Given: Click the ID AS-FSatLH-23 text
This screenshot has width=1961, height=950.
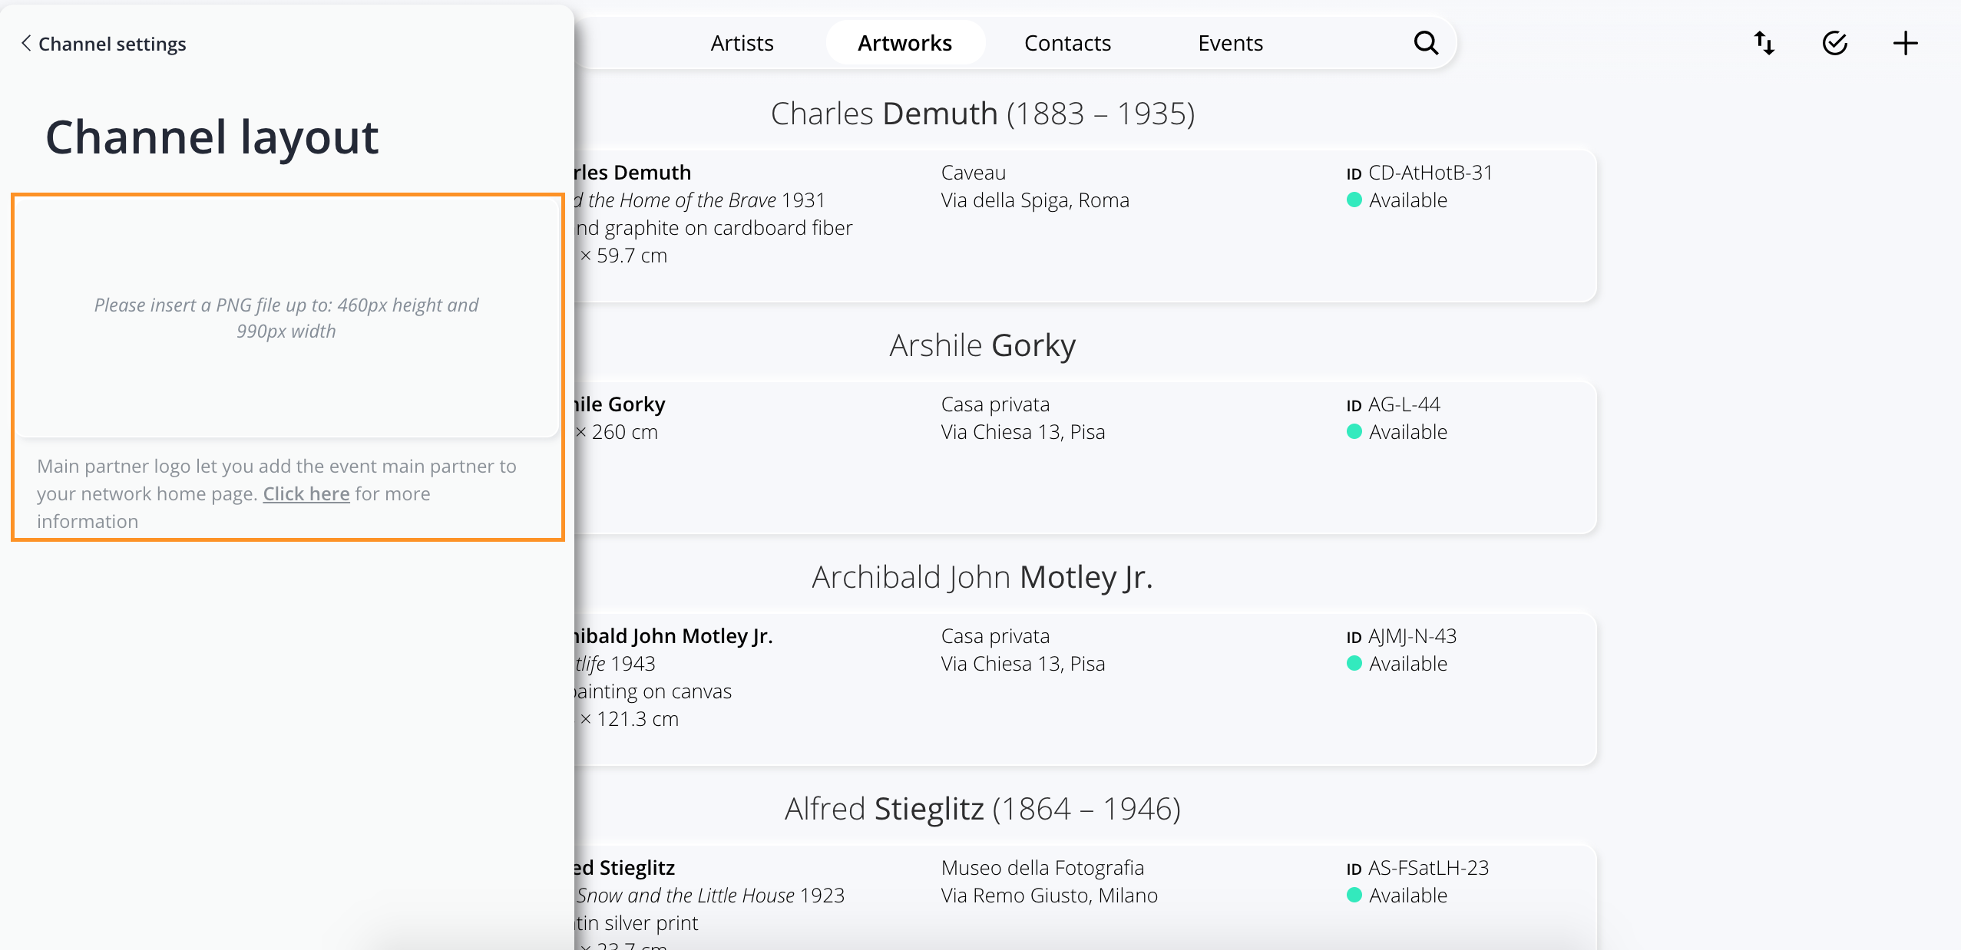Looking at the screenshot, I should tap(1417, 868).
